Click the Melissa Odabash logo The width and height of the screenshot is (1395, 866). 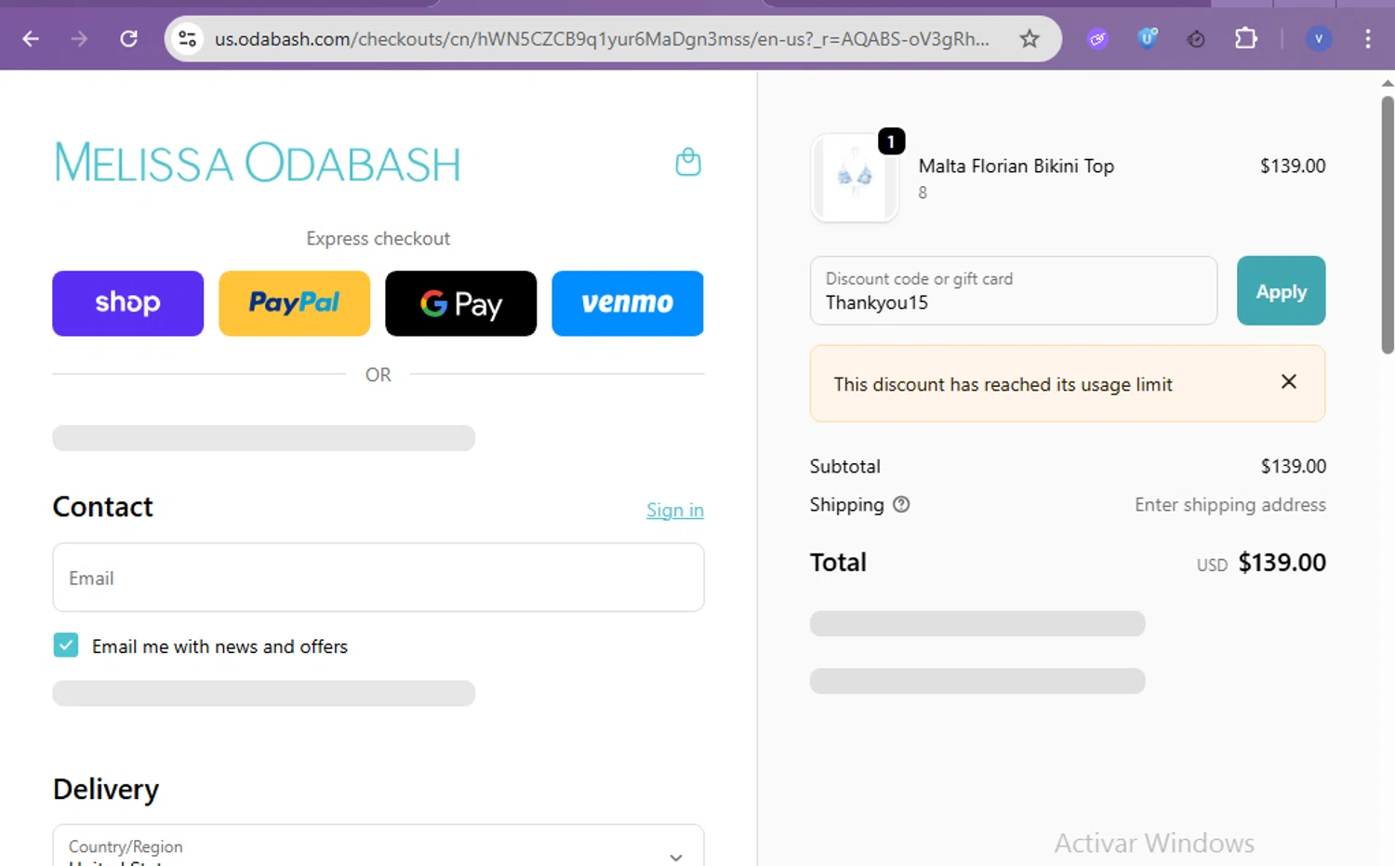tap(258, 164)
